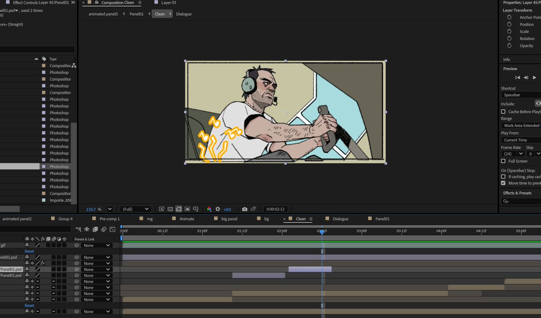Screen dimensions: 541x318
Task: Click the Show Snapshot icon
Action: tap(253, 209)
